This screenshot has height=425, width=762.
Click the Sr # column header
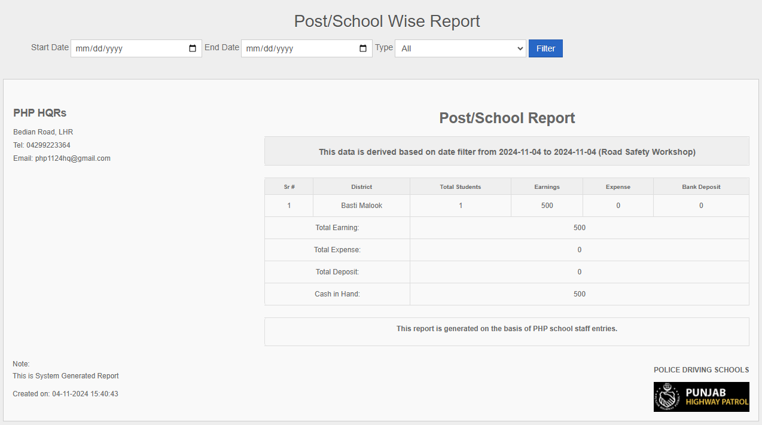point(289,187)
